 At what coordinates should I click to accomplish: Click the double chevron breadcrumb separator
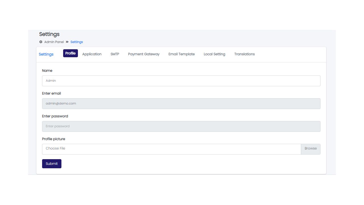[x=67, y=42]
